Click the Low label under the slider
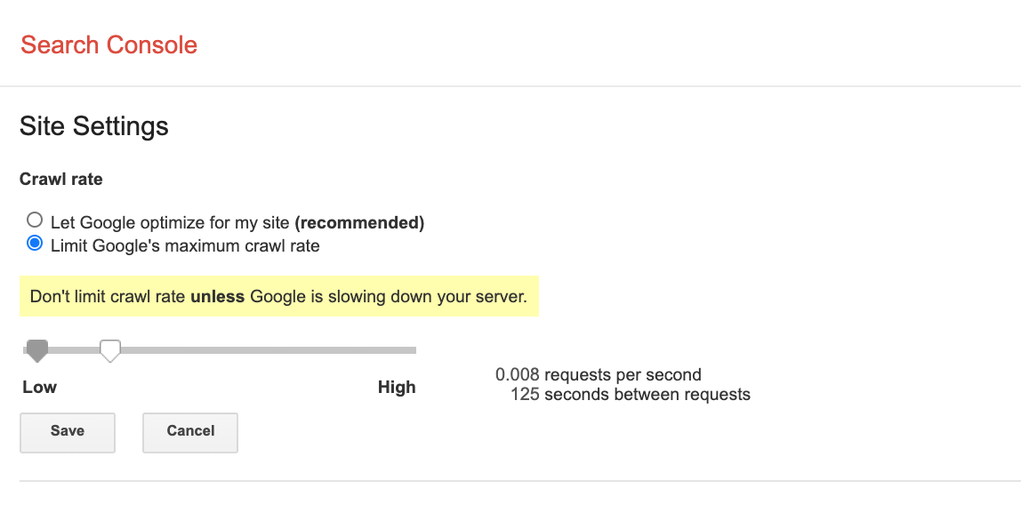The height and width of the screenshot is (521, 1021). click(40, 387)
